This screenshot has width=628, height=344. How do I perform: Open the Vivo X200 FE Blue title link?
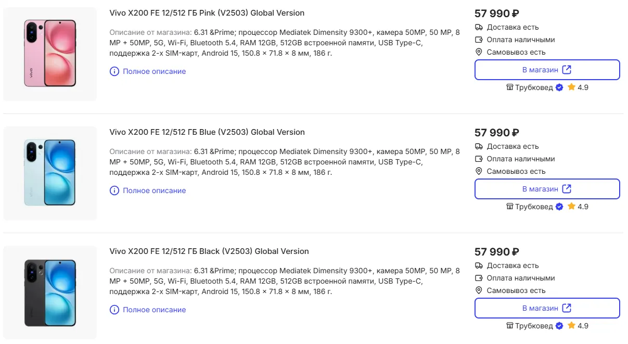(x=207, y=132)
